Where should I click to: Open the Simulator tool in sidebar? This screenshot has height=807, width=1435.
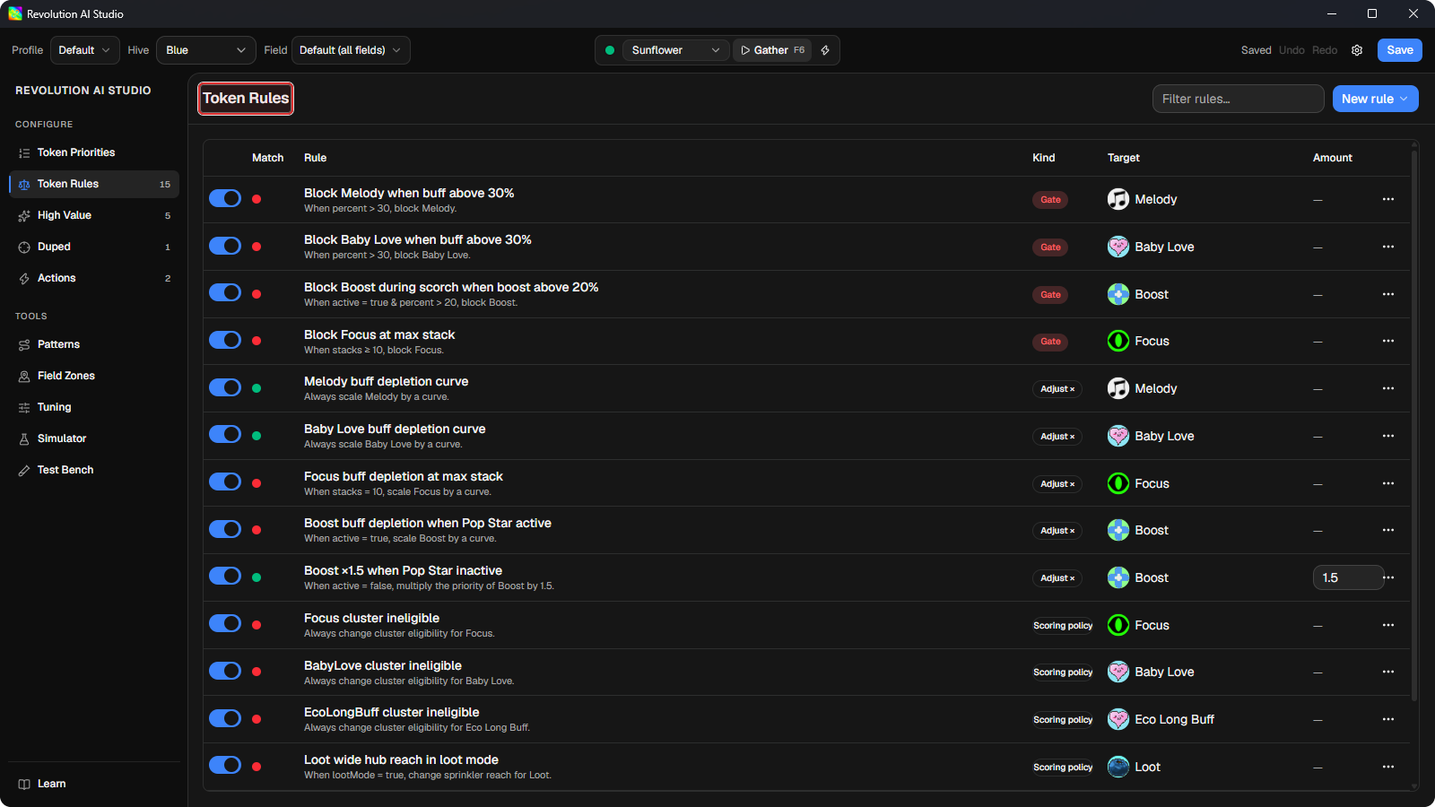[94, 438]
